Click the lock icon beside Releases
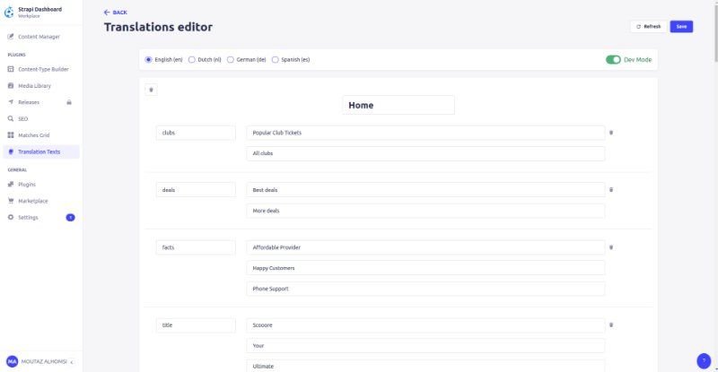This screenshot has height=372, width=718. 69,102
